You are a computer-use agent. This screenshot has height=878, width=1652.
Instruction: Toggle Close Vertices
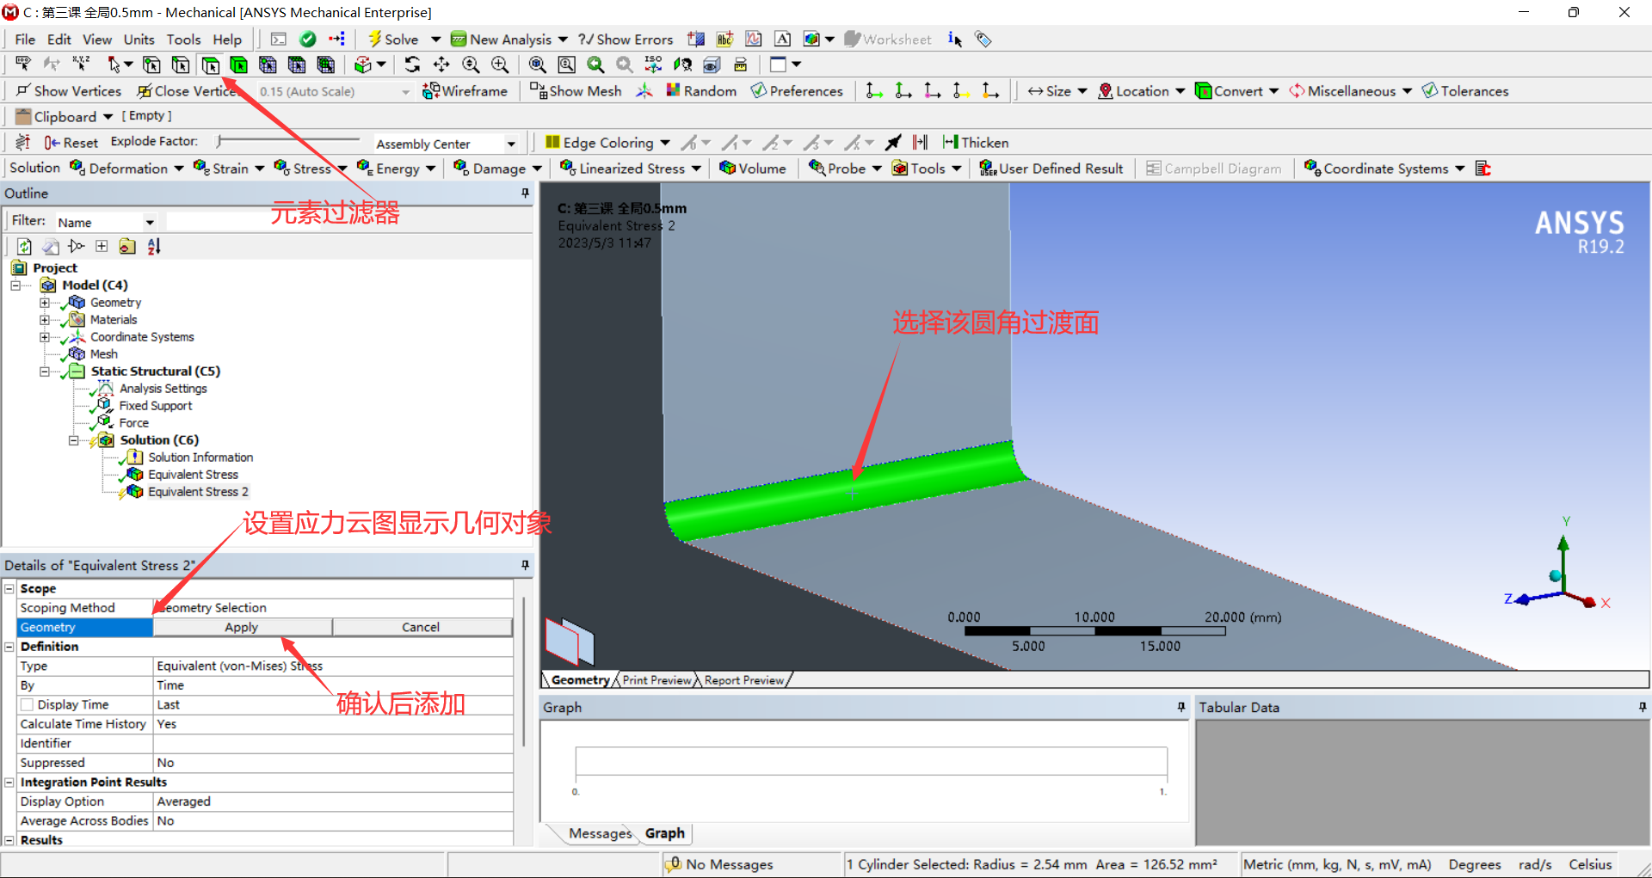[x=187, y=91]
